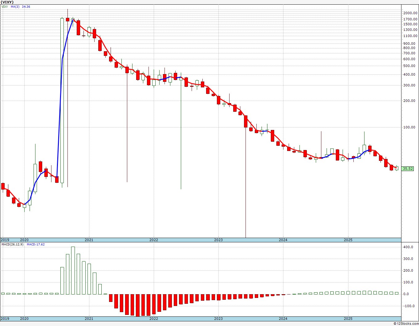Screen dimensions: 419x326
Task: Click the 2023 label on price time axis
Action: click(218, 240)
